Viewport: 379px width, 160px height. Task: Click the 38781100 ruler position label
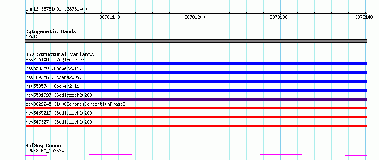110,17
